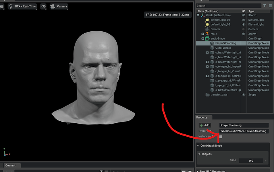The width and height of the screenshot is (274, 172).
Task: Click the Stage filter funnel icon
Action: point(265,6)
